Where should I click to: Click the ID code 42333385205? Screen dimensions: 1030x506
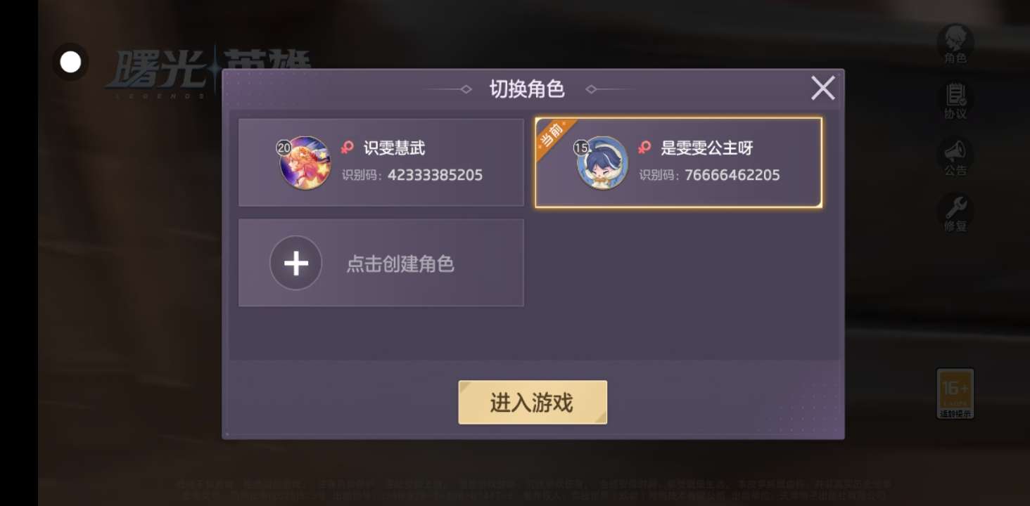click(435, 175)
